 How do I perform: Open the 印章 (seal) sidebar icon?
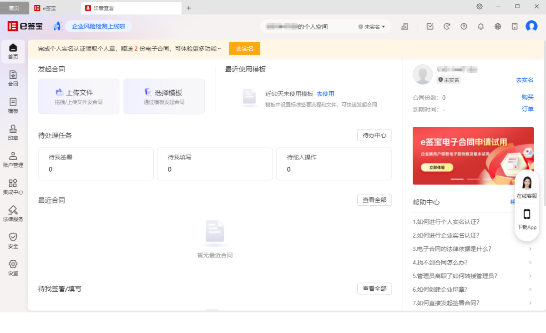pos(13,133)
